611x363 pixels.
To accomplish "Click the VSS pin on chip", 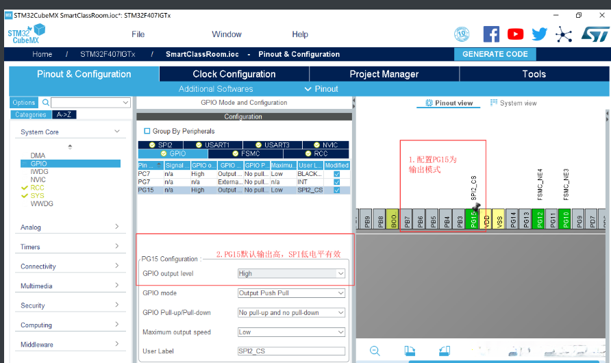I will pos(499,219).
